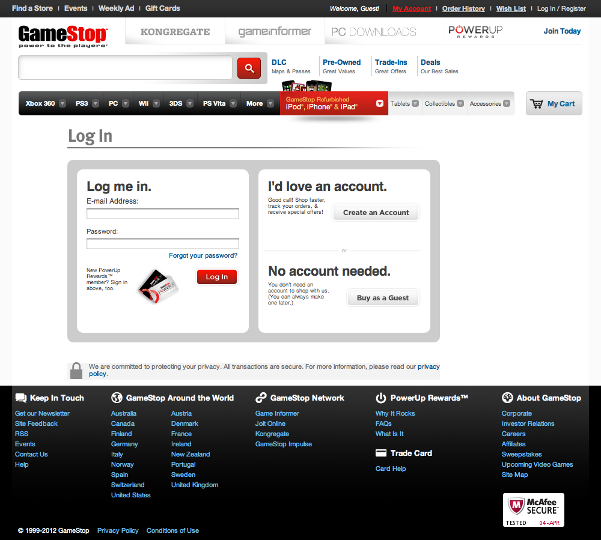Switch to the Kongregate tab
Viewport: 601px width, 540px height.
coord(174,31)
